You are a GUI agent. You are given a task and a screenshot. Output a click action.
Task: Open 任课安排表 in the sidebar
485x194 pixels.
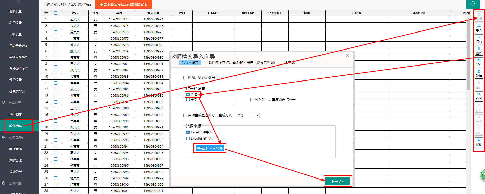[17, 91]
